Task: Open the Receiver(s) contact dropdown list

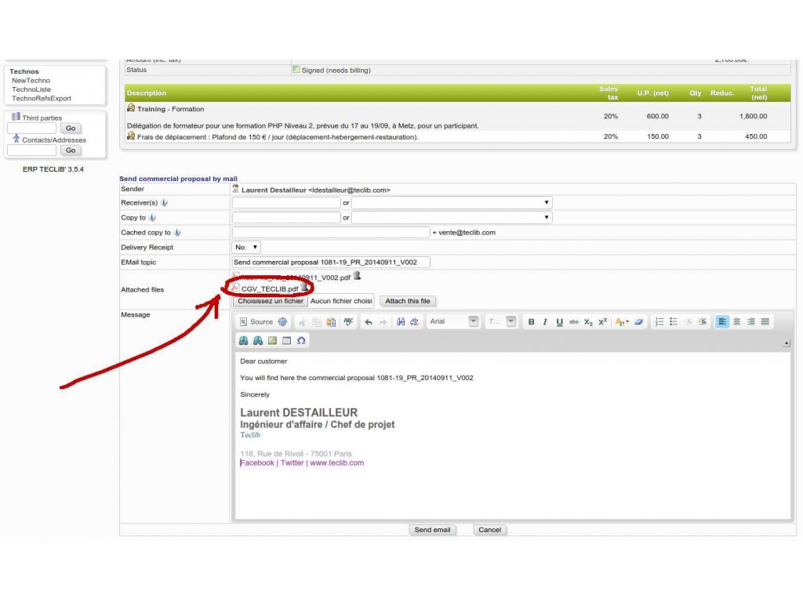Action: coord(452,203)
